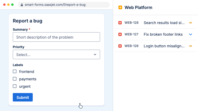198x111 pixels.
Task: Click the bug type icon for WEB-126
Action: pos(120,46)
